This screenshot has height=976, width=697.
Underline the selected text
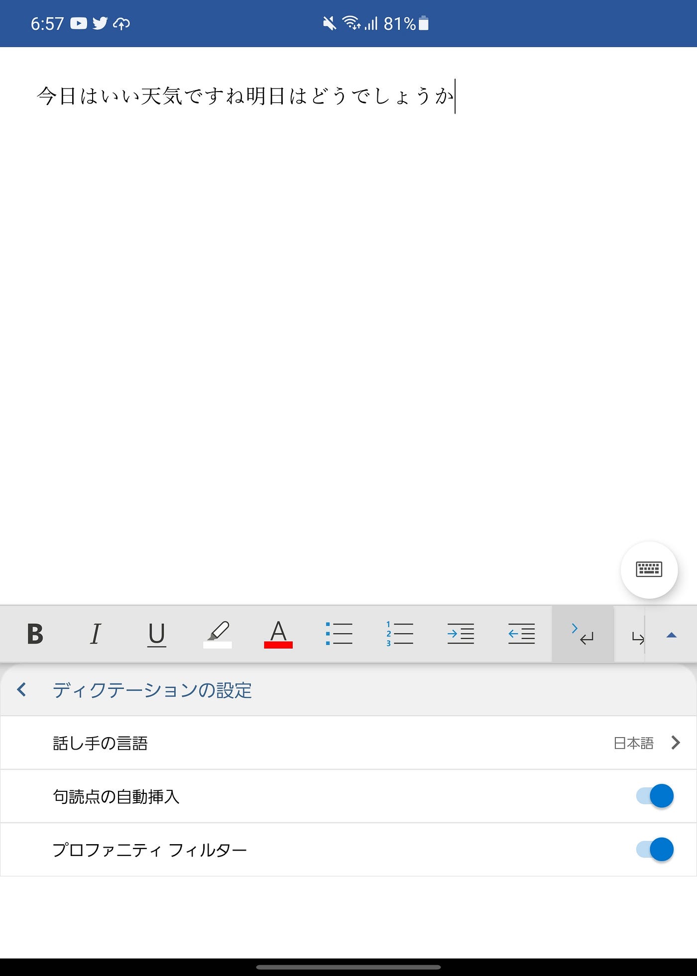pos(157,635)
